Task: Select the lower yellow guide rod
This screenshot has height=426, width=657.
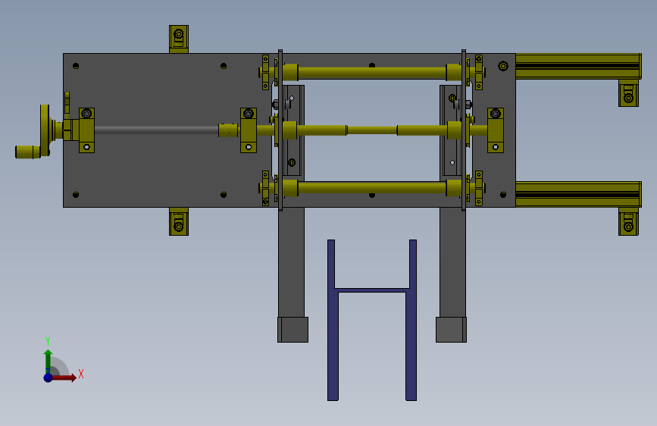Action: click(372, 188)
